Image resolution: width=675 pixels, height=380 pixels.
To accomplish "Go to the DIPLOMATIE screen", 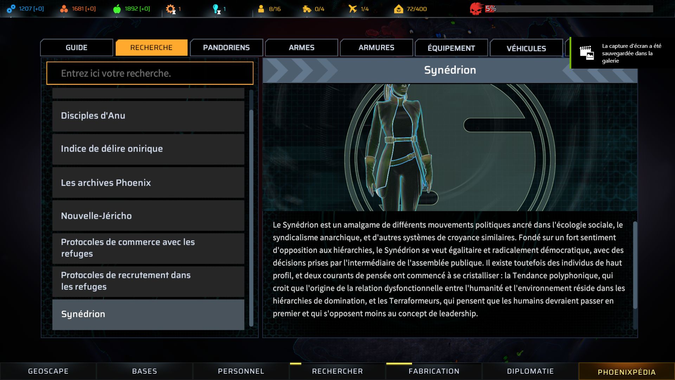I will tap(530, 371).
